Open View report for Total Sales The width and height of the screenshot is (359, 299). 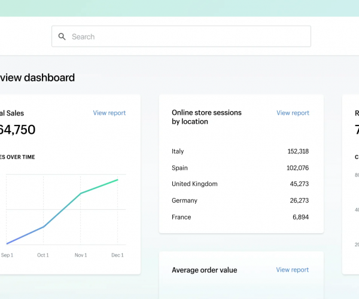coord(109,113)
